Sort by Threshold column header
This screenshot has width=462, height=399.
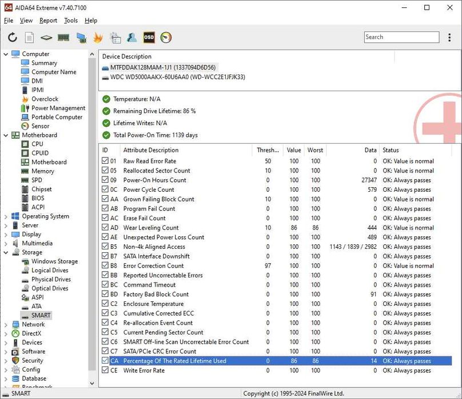(x=268, y=150)
